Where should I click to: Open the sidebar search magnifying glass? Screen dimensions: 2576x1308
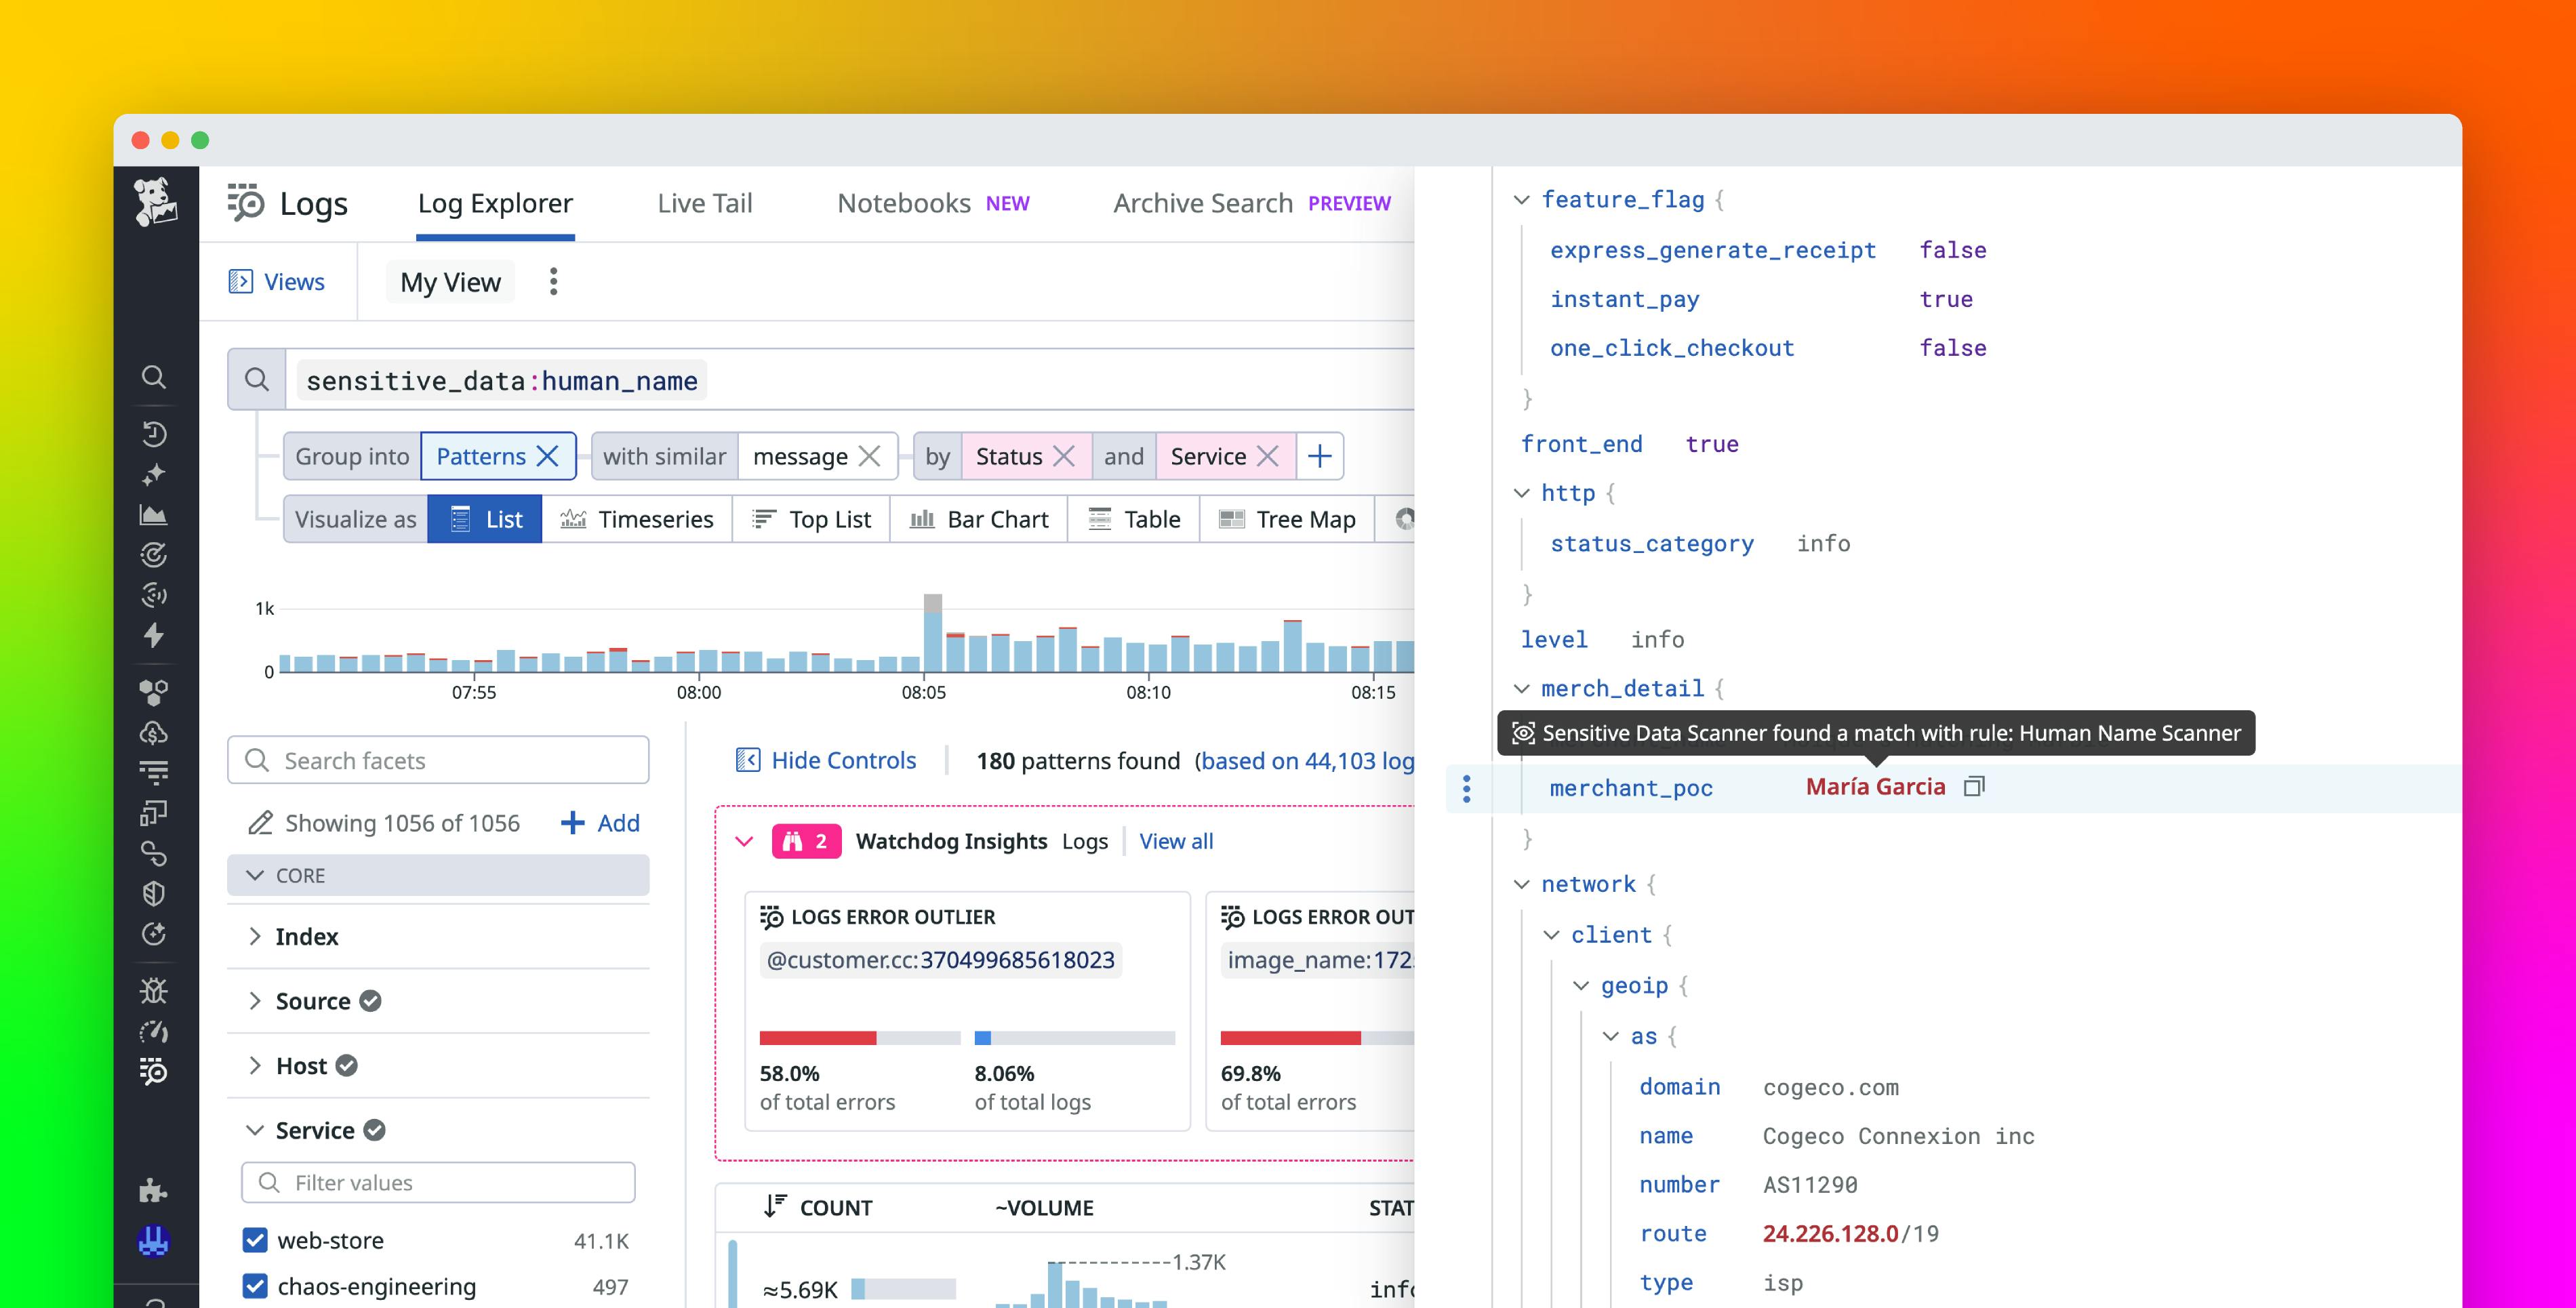point(154,377)
